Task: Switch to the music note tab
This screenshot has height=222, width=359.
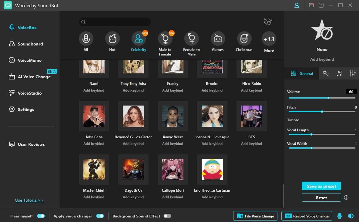Action: tap(339, 73)
